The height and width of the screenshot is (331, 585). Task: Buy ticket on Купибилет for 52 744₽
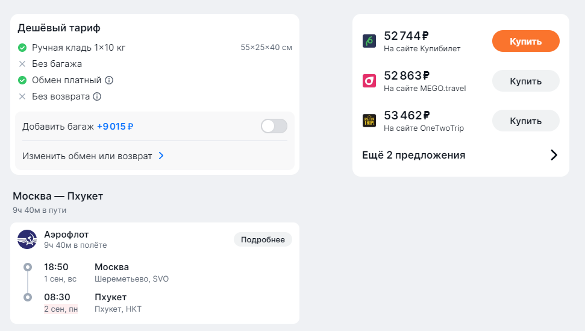coord(525,42)
